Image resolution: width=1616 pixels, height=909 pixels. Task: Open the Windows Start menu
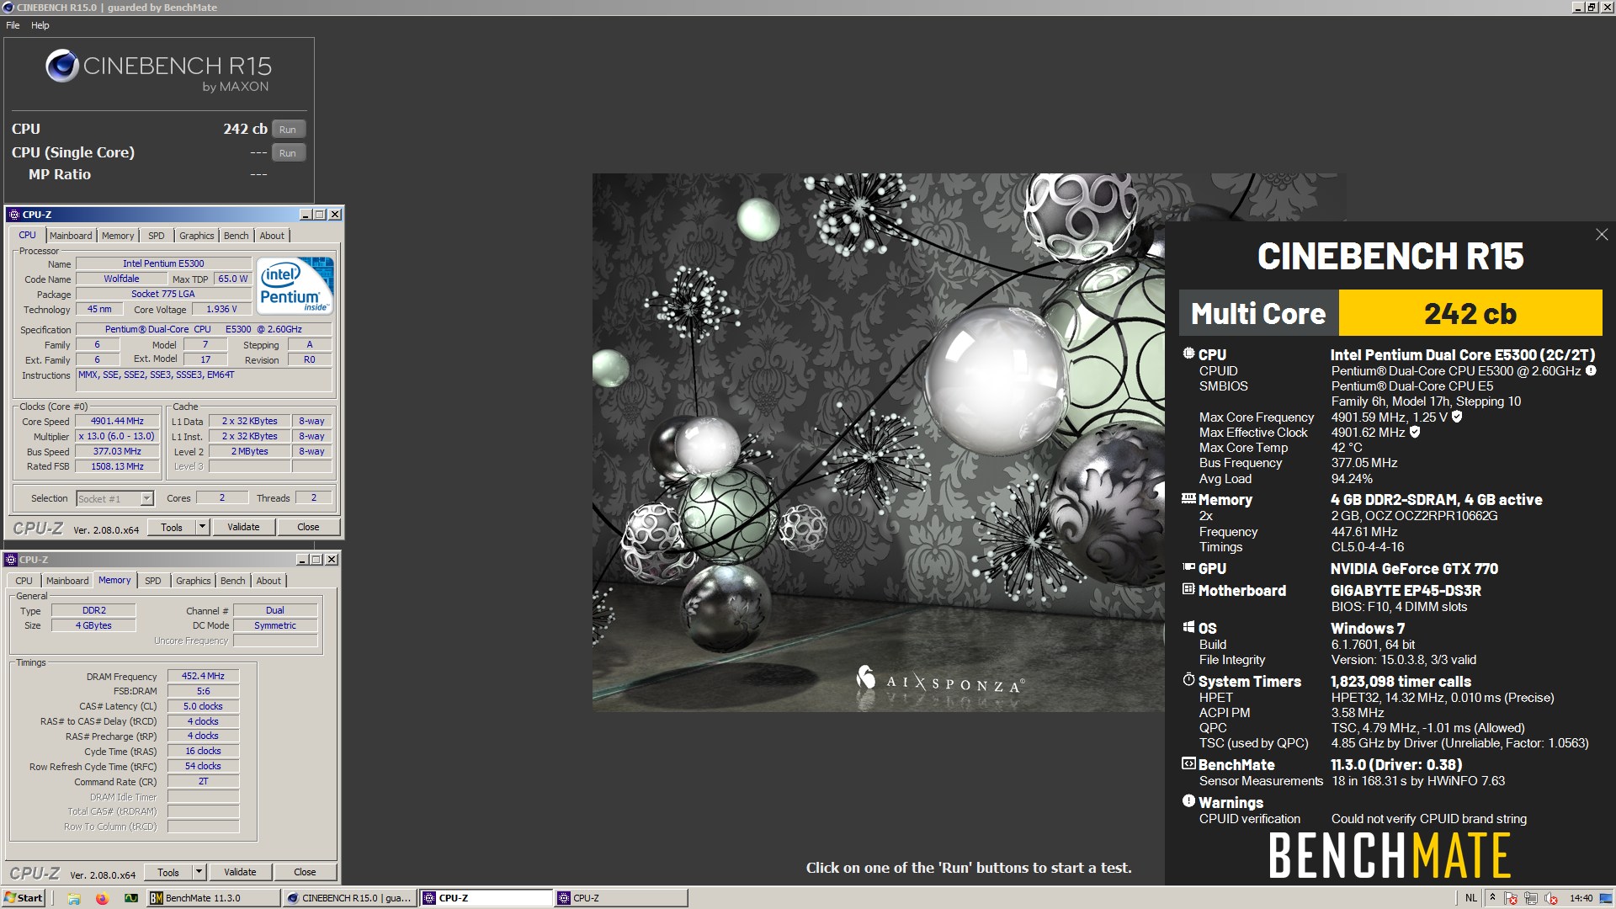coord(24,898)
